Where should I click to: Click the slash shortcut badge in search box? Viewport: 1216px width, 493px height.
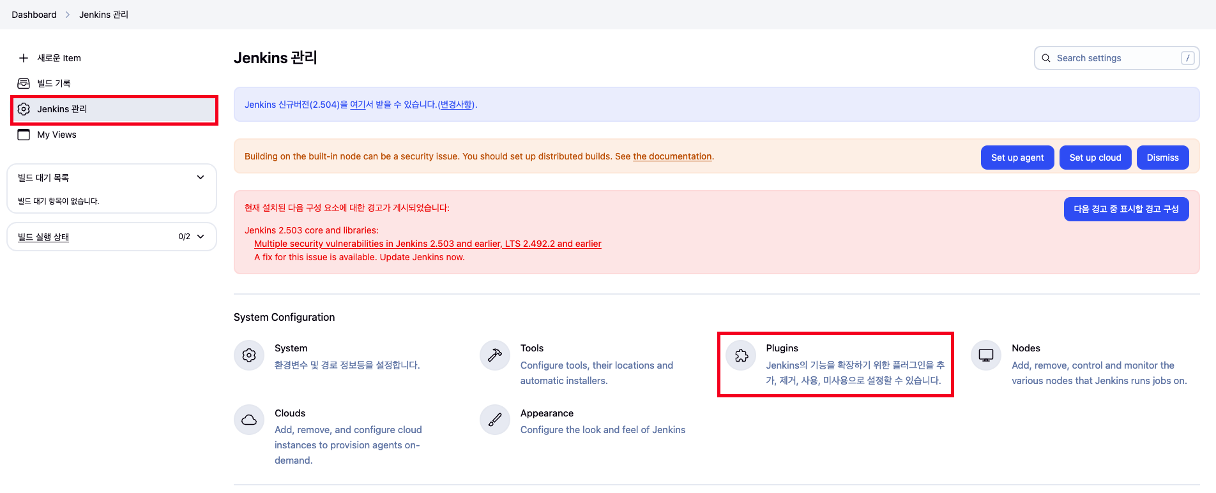(1187, 58)
